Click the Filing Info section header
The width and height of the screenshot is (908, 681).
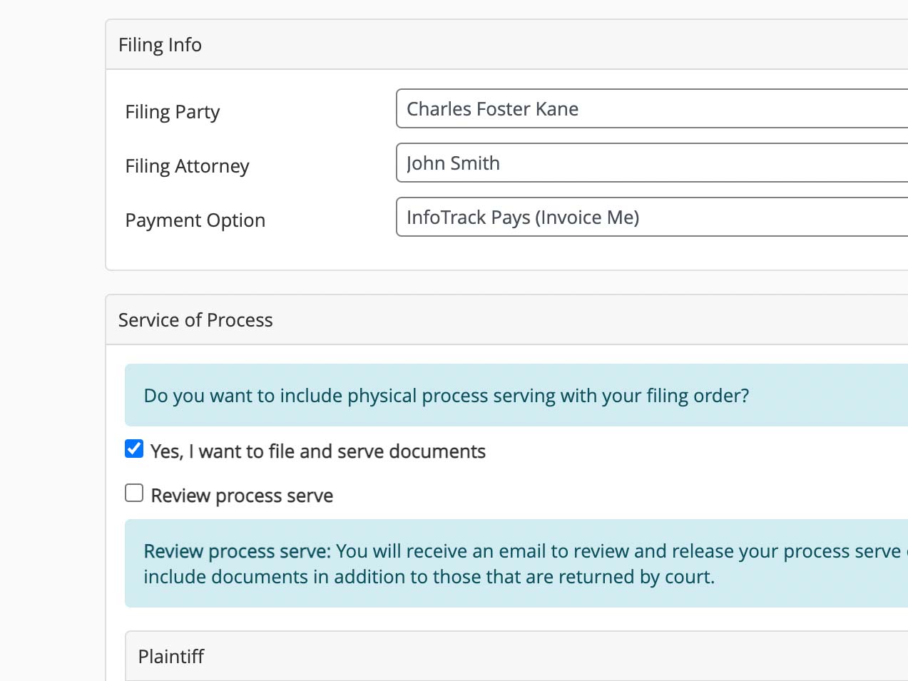[160, 45]
